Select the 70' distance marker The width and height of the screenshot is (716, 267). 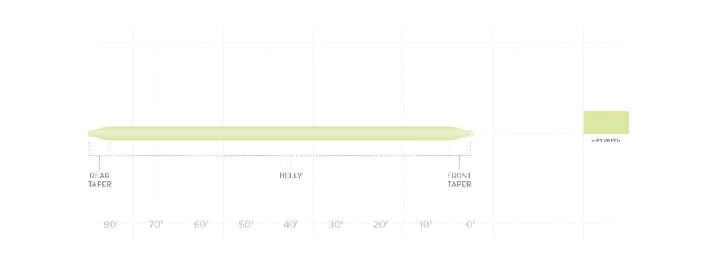[155, 225]
